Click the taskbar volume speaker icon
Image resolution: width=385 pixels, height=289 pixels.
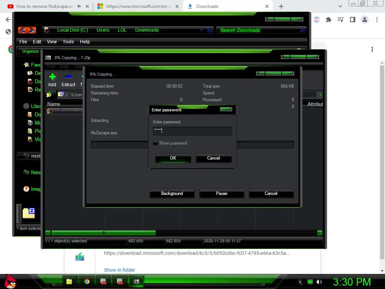click(319, 282)
